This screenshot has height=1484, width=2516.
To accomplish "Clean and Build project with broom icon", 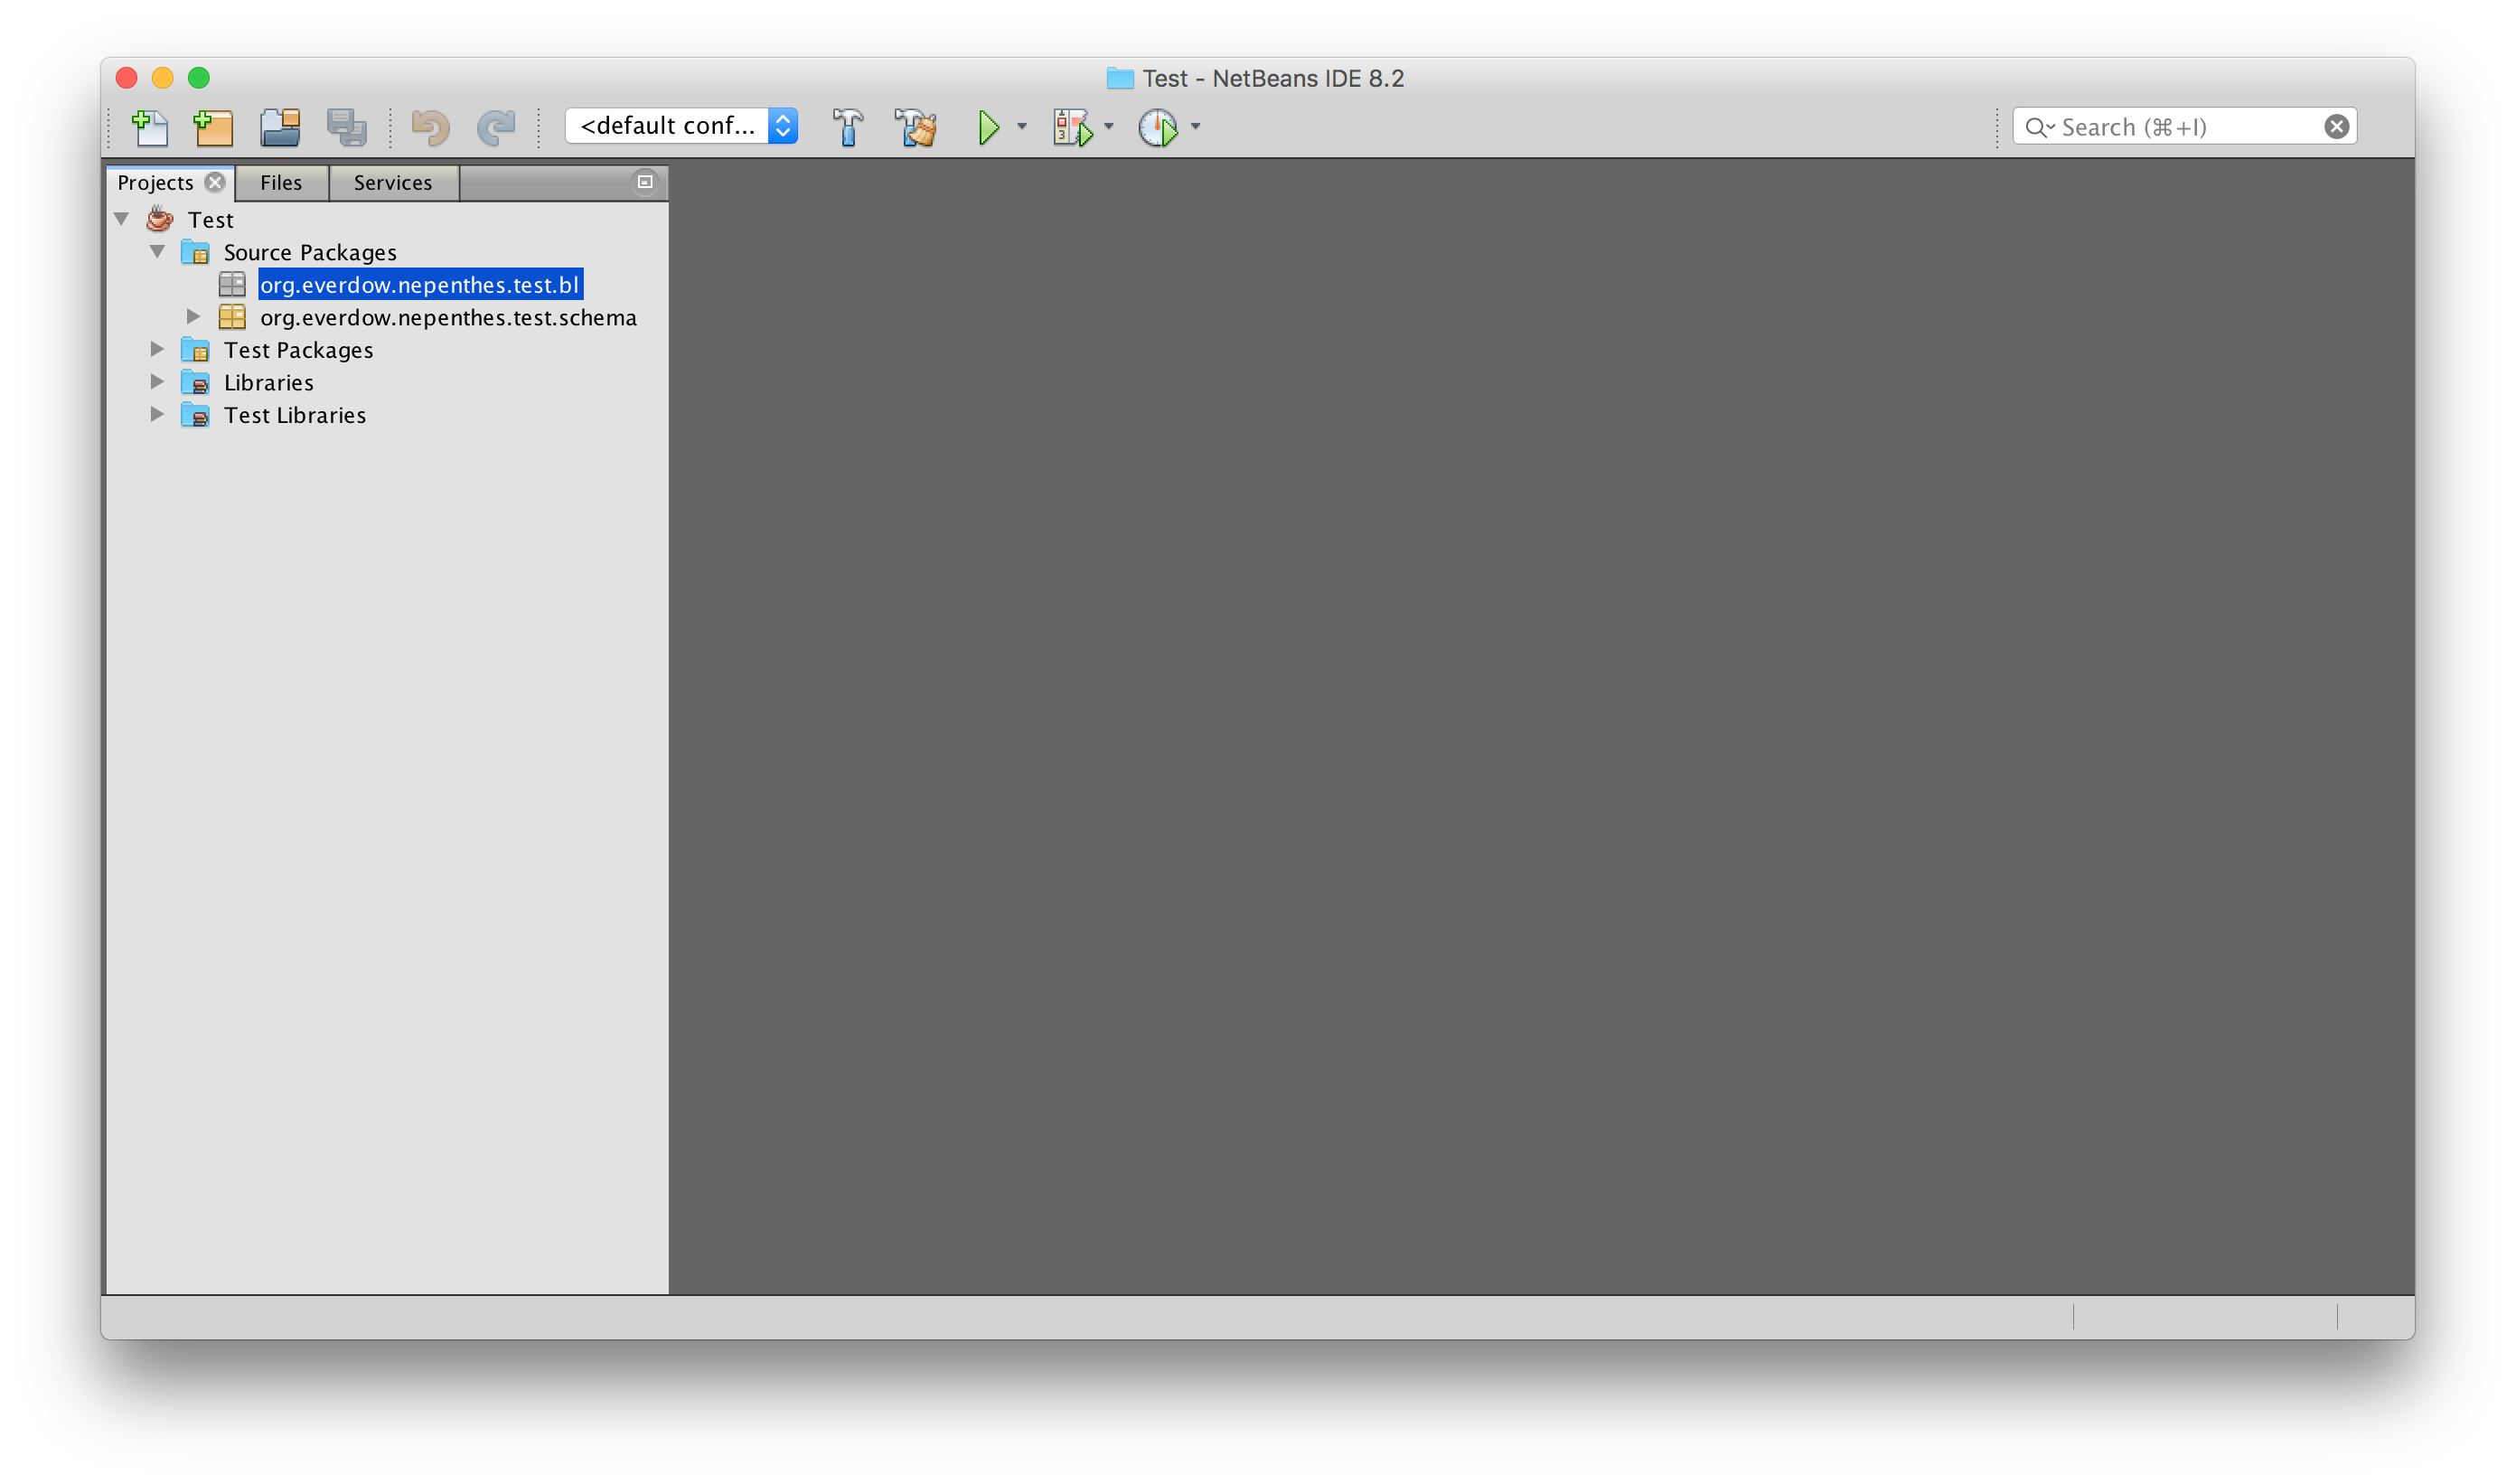I will (915, 127).
